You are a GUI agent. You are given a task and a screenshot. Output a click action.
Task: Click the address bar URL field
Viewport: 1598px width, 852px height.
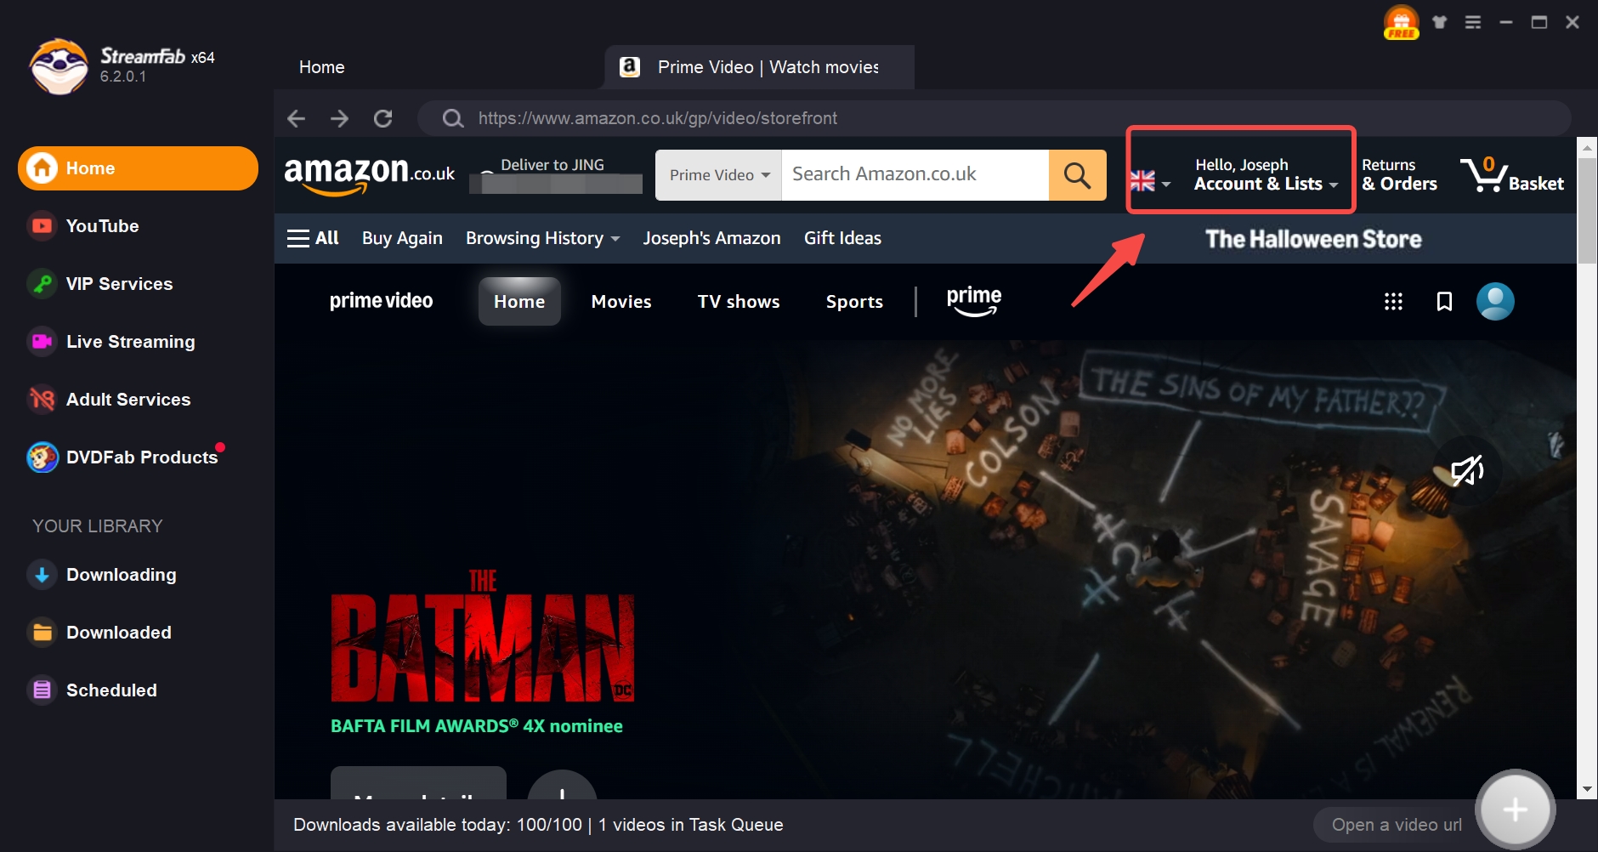(994, 118)
